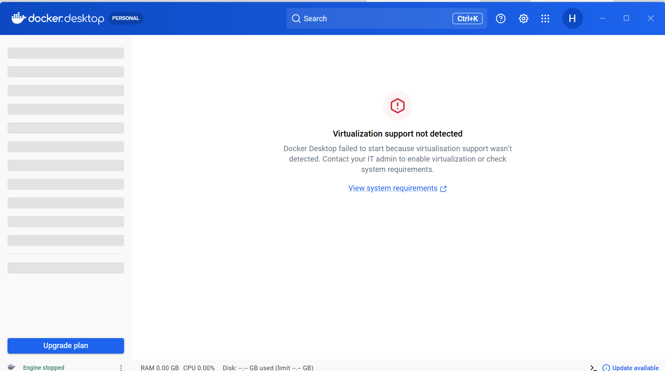Viewport: 665px width, 371px height.
Task: Open the account avatar labeled H
Action: [x=572, y=18]
